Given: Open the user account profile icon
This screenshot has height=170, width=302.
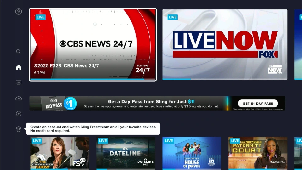Looking at the screenshot, I should pyautogui.click(x=19, y=12).
